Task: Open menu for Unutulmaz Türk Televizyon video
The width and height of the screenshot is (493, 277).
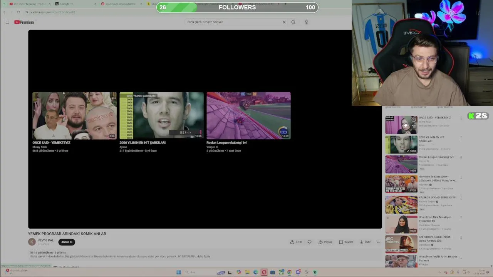Action: coord(461,218)
